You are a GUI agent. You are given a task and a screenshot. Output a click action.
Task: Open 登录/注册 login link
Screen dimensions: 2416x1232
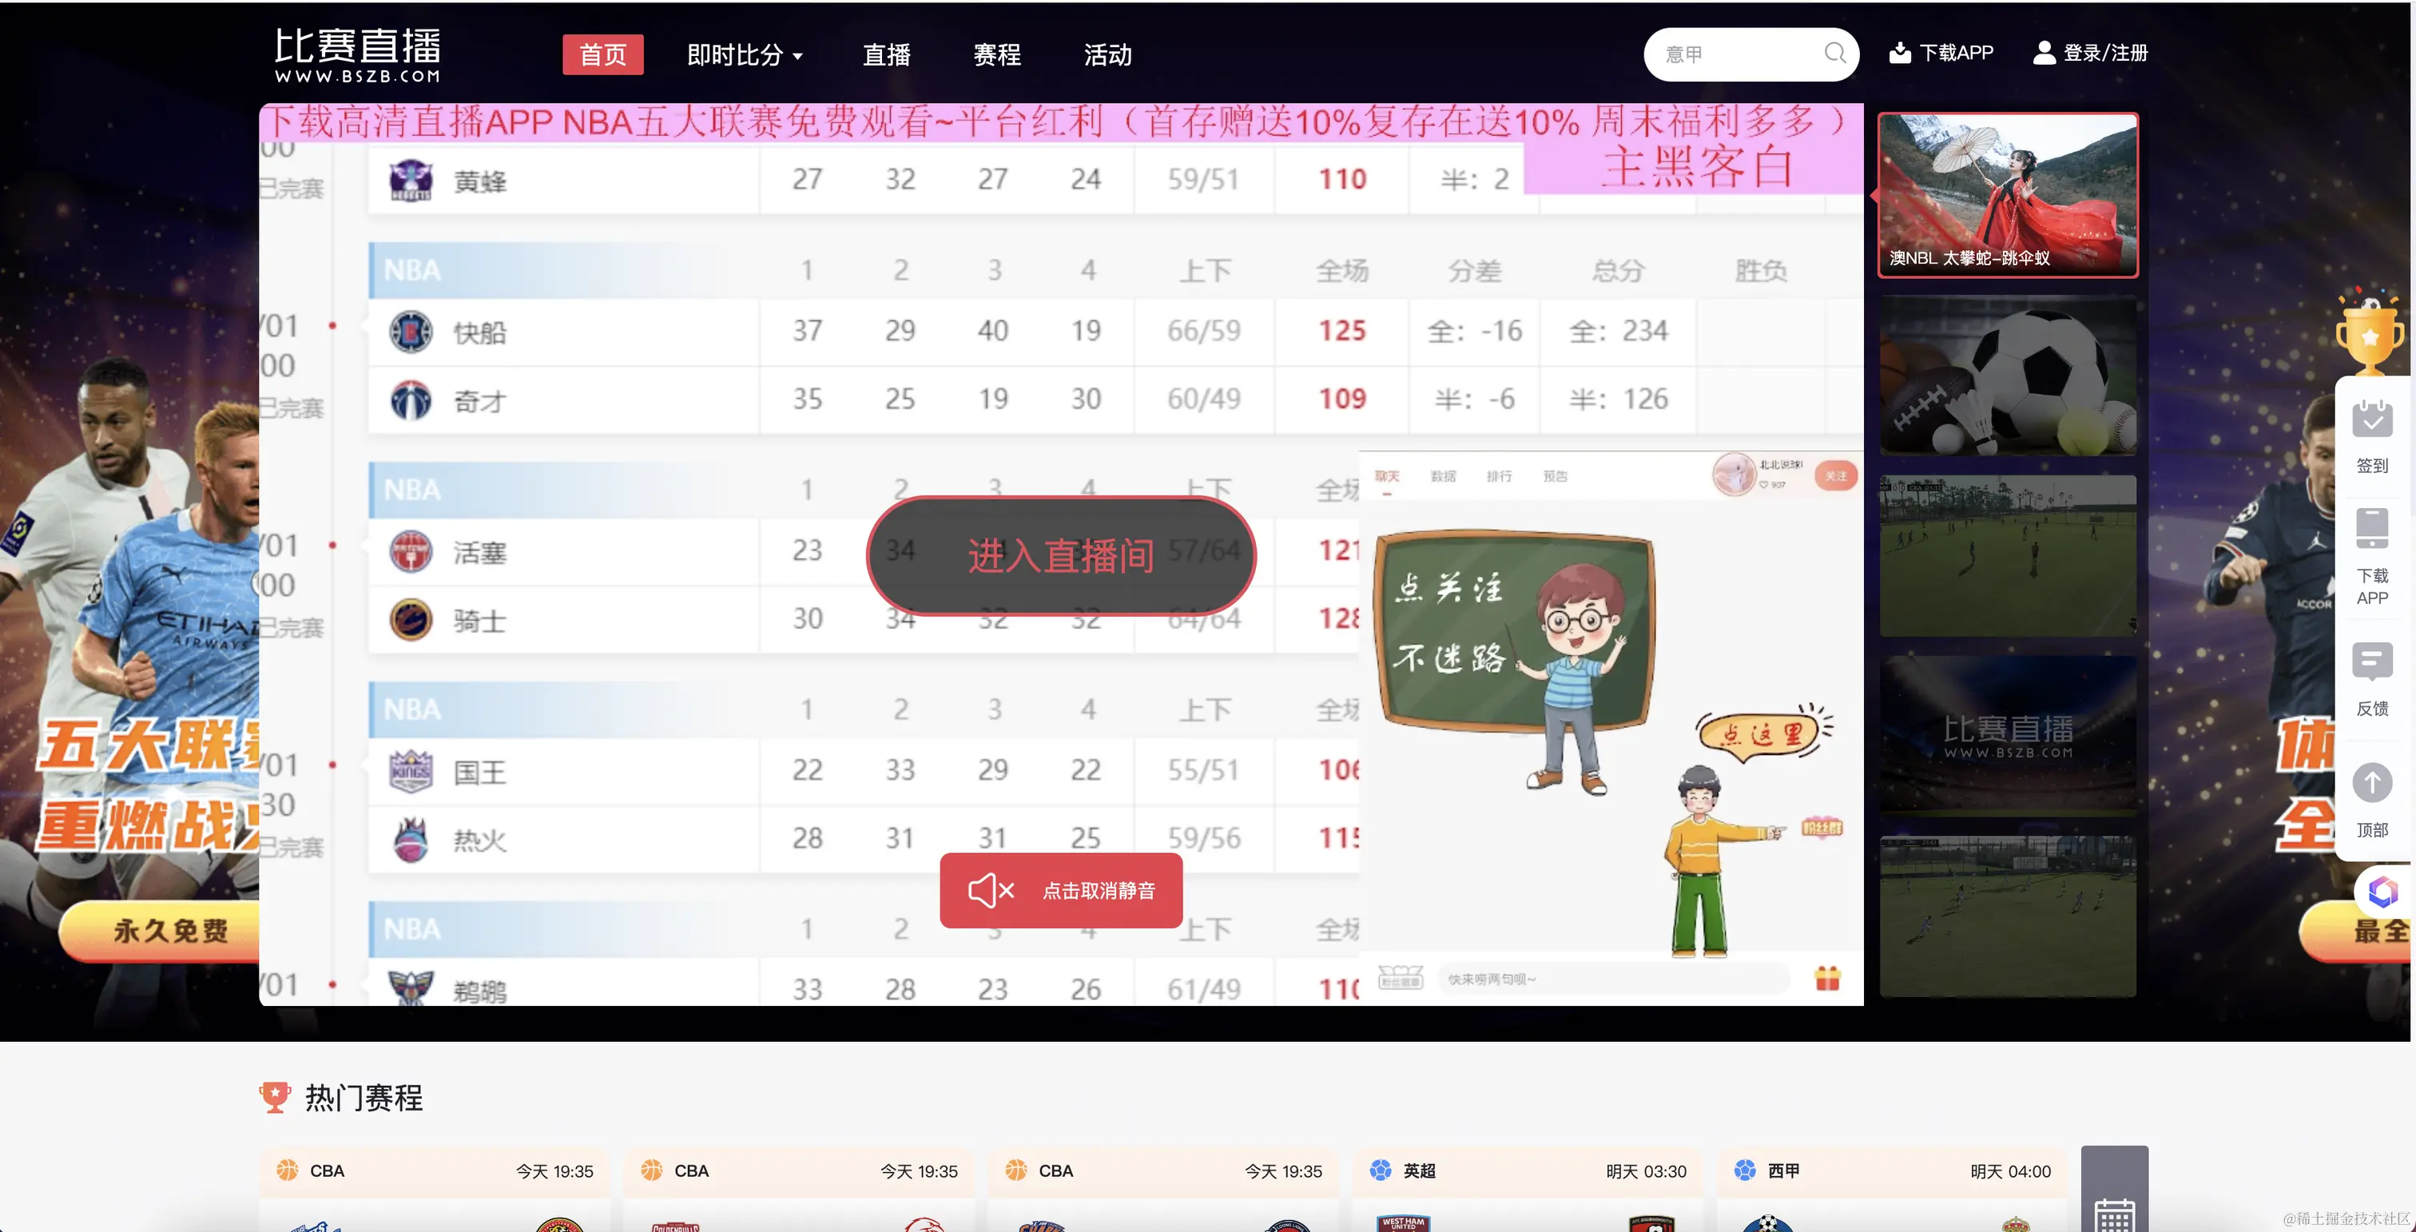point(2104,53)
